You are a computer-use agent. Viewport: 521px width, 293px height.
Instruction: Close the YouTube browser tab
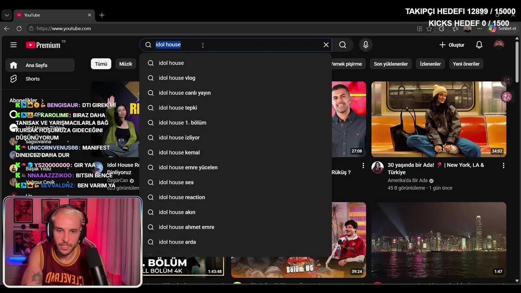pos(90,15)
